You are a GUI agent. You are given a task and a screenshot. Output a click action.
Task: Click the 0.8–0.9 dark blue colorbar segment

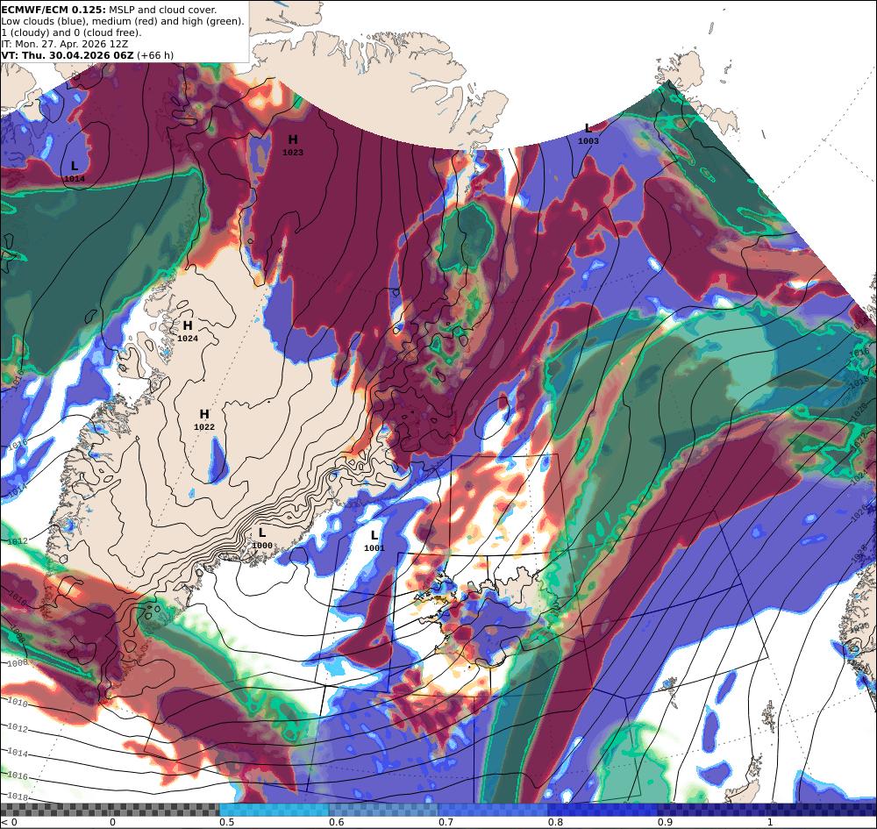(x=603, y=810)
